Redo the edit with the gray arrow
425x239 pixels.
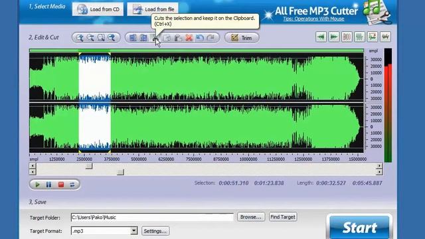[211, 38]
